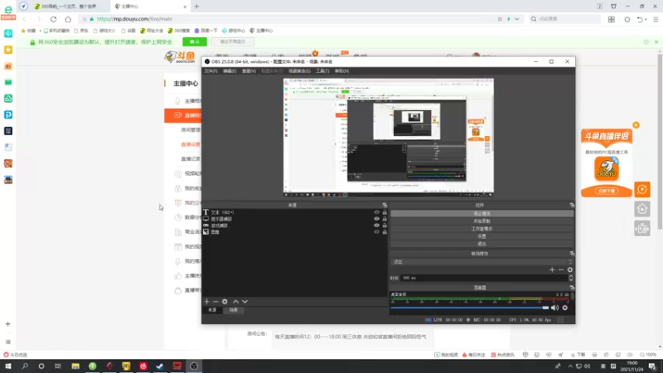Click the 开始录制 button

482,221
